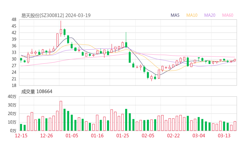Viewport: 240px width, 143px height.
Task: Click the 36 price axis label
Action: coord(14,46)
